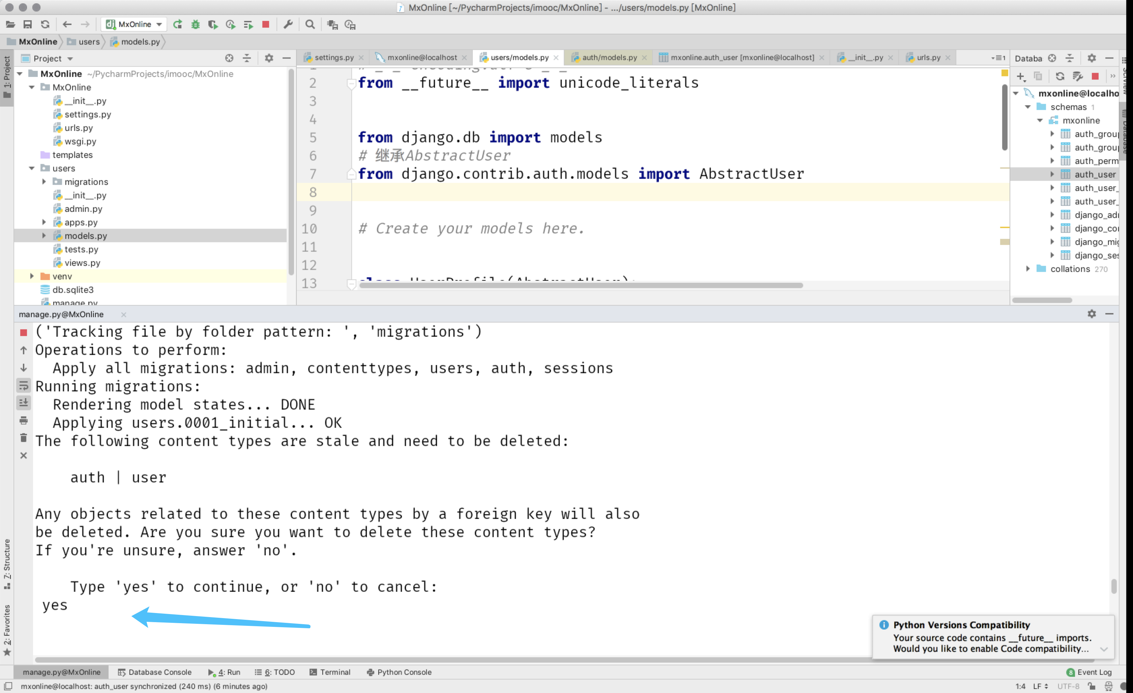Refresh the database with the sync icon
The height and width of the screenshot is (693, 1133).
[1059, 76]
